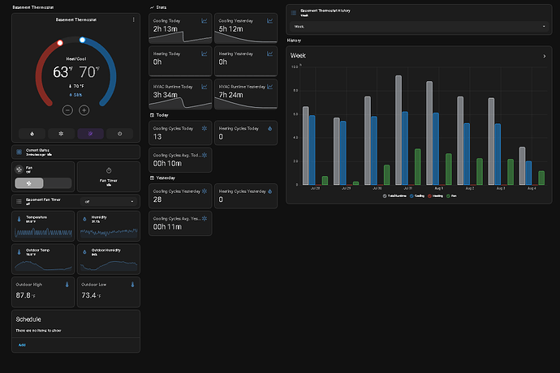Expand Week chart with the chevron arrow

point(545,56)
